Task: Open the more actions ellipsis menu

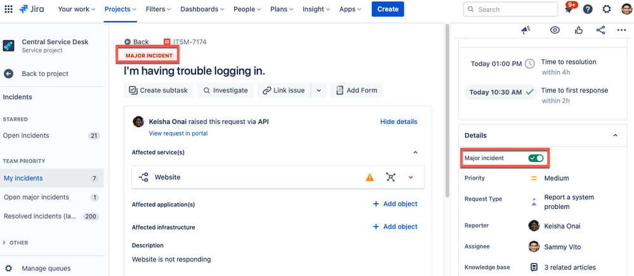Action: tap(621, 30)
